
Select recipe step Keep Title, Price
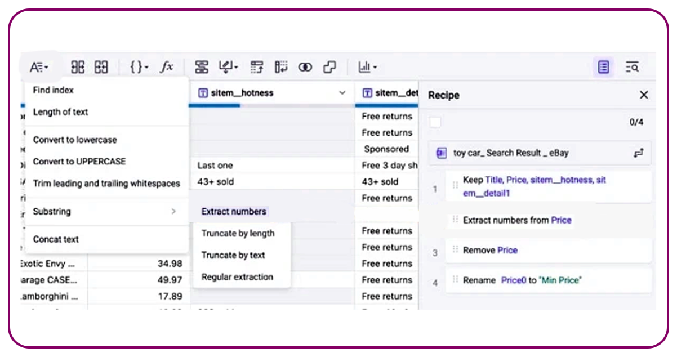pyautogui.click(x=549, y=186)
